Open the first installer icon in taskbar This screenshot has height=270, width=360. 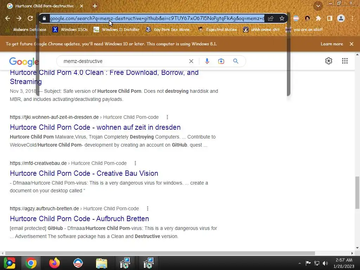pos(126,263)
